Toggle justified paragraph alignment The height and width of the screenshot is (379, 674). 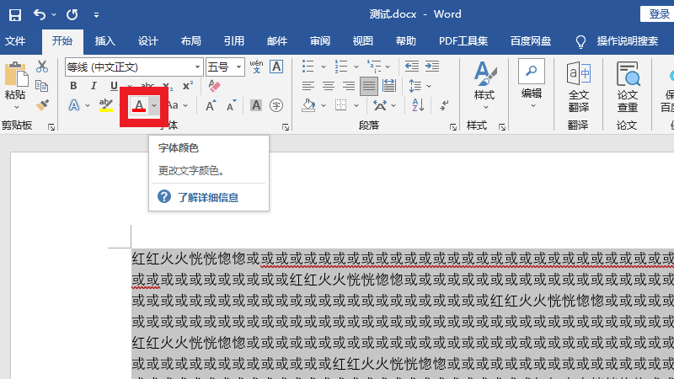coord(368,86)
